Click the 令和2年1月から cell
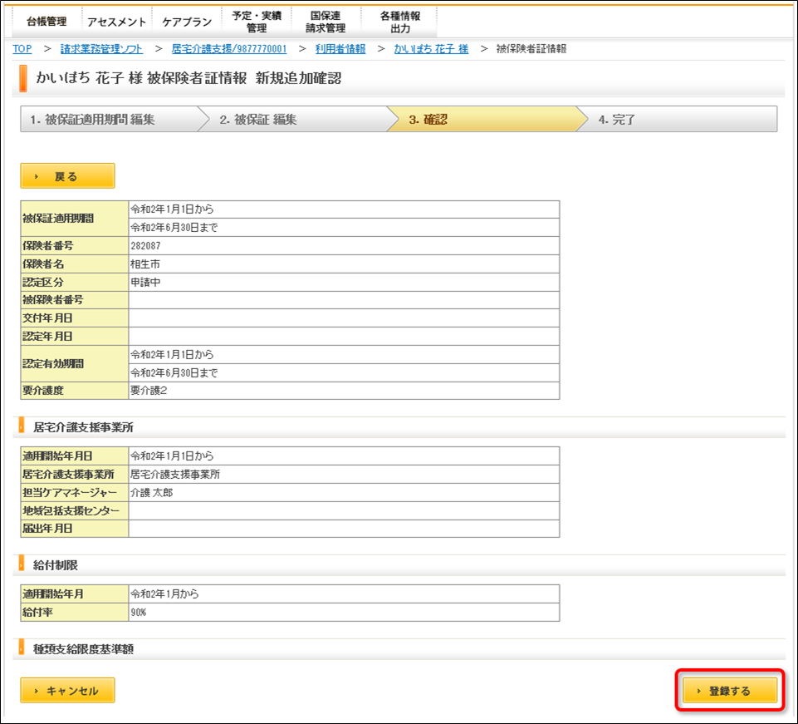798x724 pixels. [344, 594]
